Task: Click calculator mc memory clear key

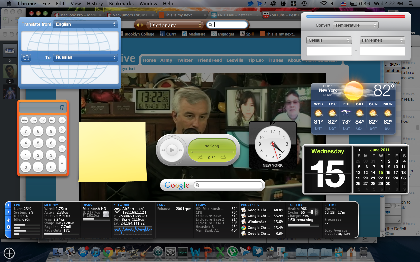Action: click(43, 120)
